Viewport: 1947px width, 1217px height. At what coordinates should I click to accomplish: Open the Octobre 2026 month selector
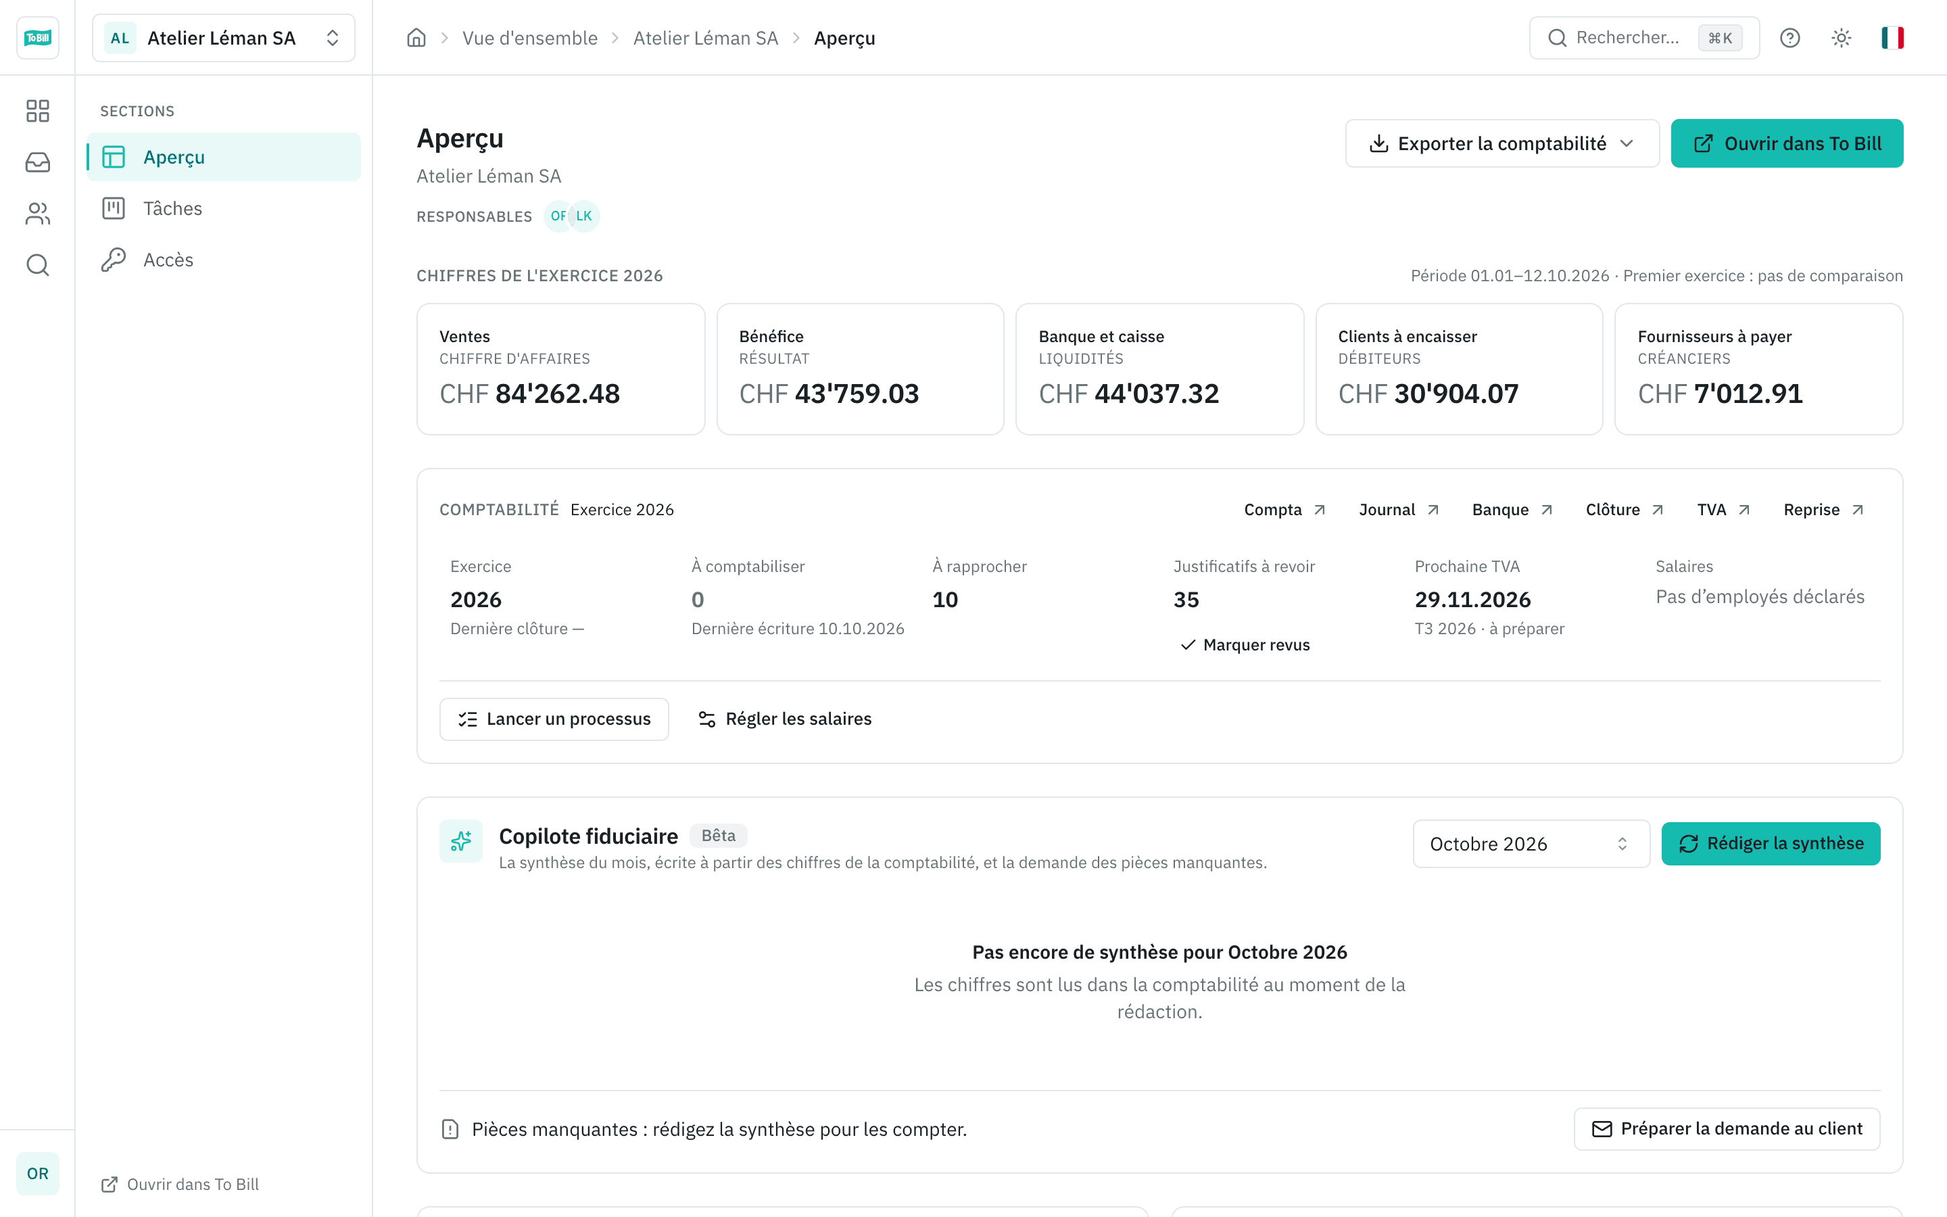[x=1531, y=844]
